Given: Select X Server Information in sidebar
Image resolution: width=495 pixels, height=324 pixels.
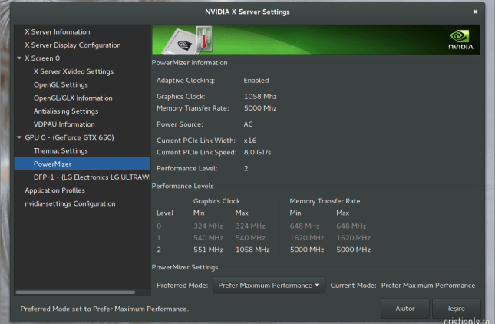Looking at the screenshot, I should pyautogui.click(x=57, y=32).
